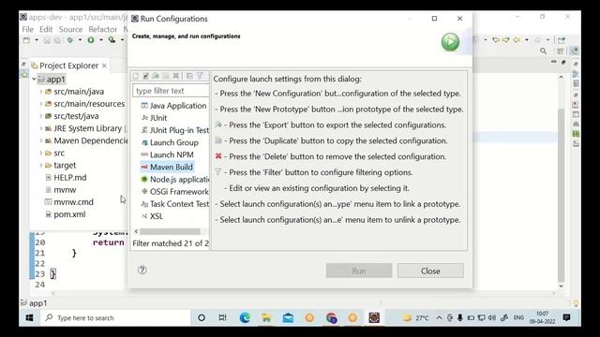Select Maven Build configuration type
Screen dimensions: 600x337
pos(167,167)
